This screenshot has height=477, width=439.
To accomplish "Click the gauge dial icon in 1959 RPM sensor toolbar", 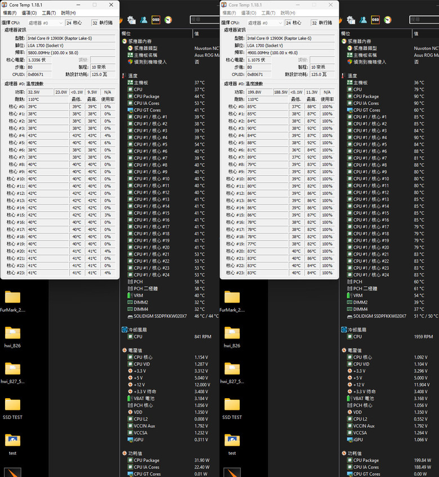I will coord(388,20).
